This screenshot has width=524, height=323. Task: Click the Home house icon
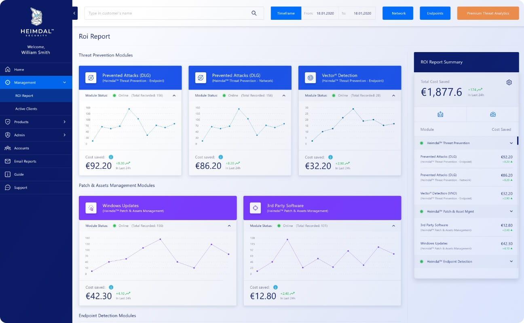coord(8,69)
